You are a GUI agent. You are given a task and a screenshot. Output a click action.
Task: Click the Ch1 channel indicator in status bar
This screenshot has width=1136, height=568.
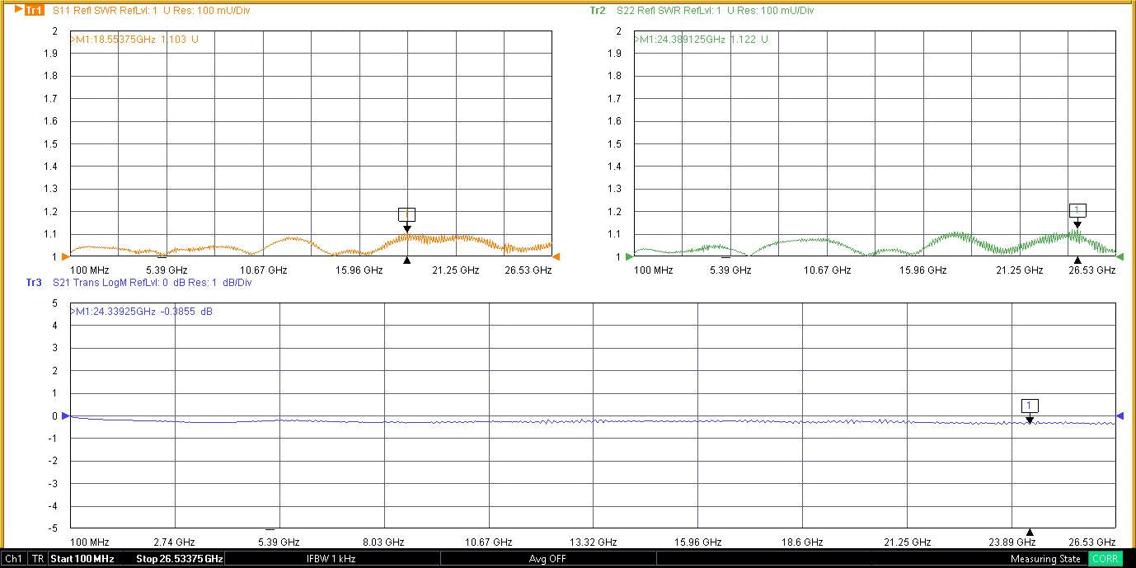[x=14, y=559]
